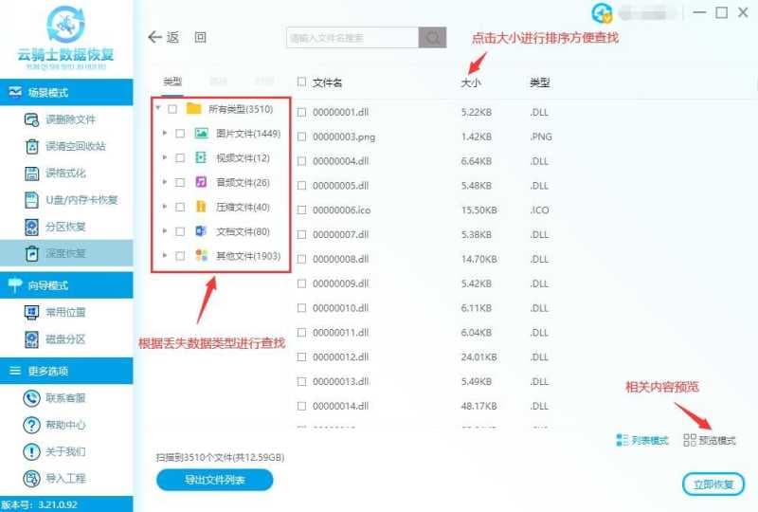Click the document icon of 文档文件

pyautogui.click(x=201, y=231)
